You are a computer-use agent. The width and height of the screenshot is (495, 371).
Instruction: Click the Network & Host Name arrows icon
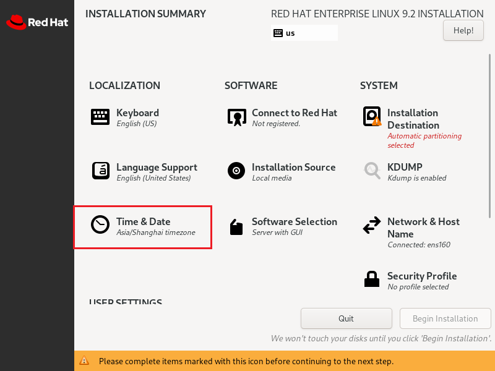(x=372, y=225)
